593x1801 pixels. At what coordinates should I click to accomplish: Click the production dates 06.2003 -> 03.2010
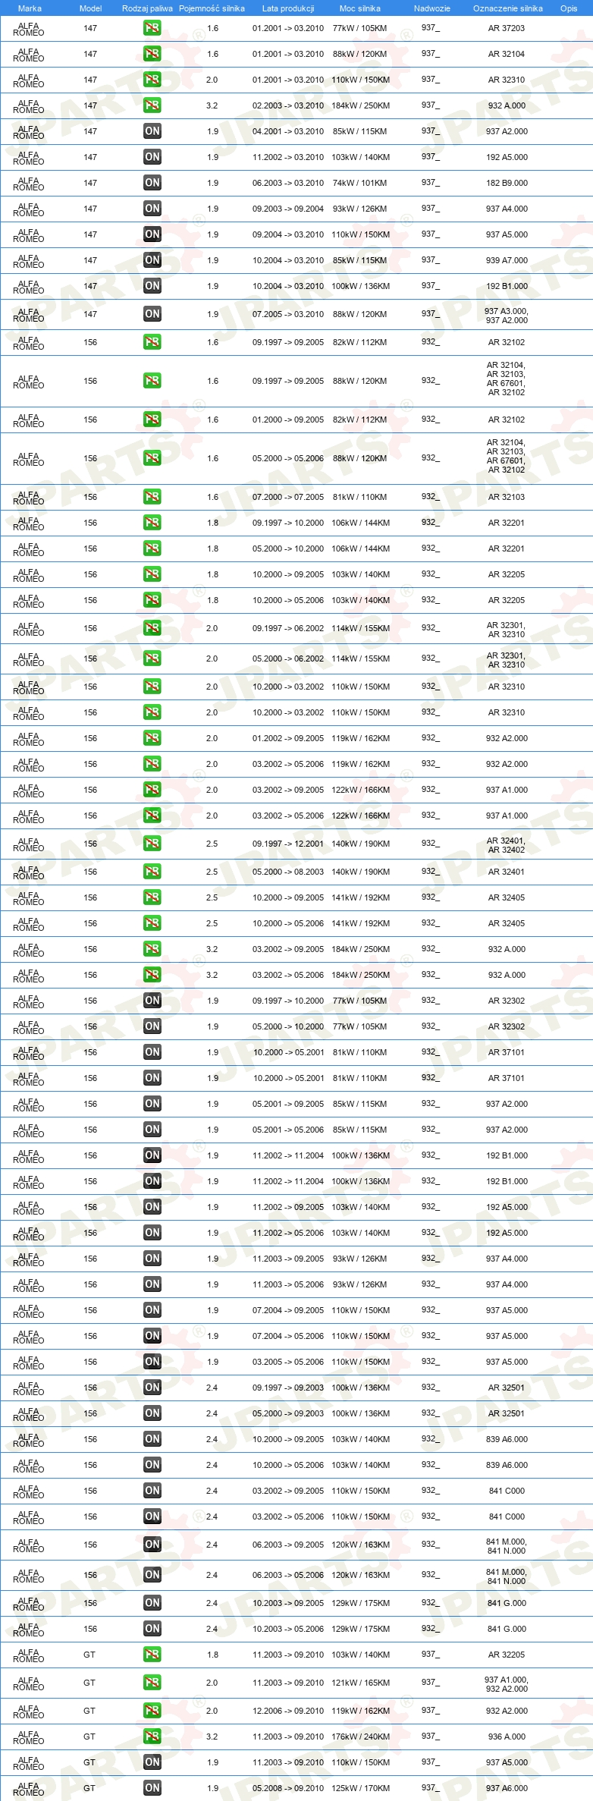[x=288, y=183]
